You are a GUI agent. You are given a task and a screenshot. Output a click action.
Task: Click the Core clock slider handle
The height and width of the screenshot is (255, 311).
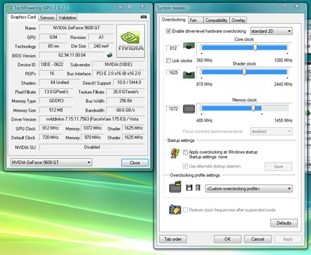[x=255, y=47]
